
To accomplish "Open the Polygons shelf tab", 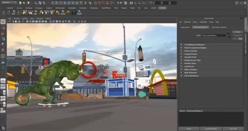I will 39,8.
